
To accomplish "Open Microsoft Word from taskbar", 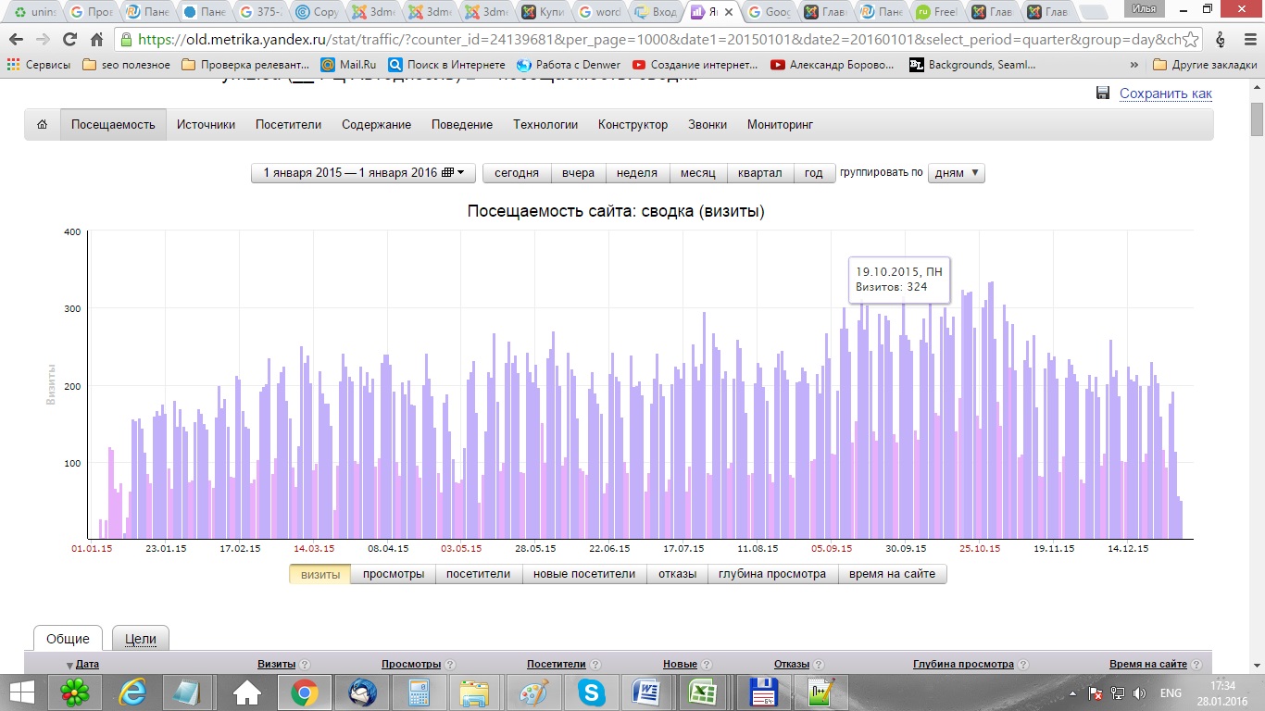I will [647, 692].
